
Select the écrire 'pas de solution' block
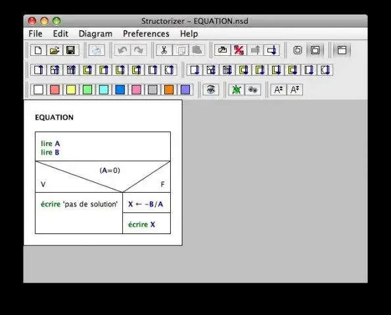point(79,213)
